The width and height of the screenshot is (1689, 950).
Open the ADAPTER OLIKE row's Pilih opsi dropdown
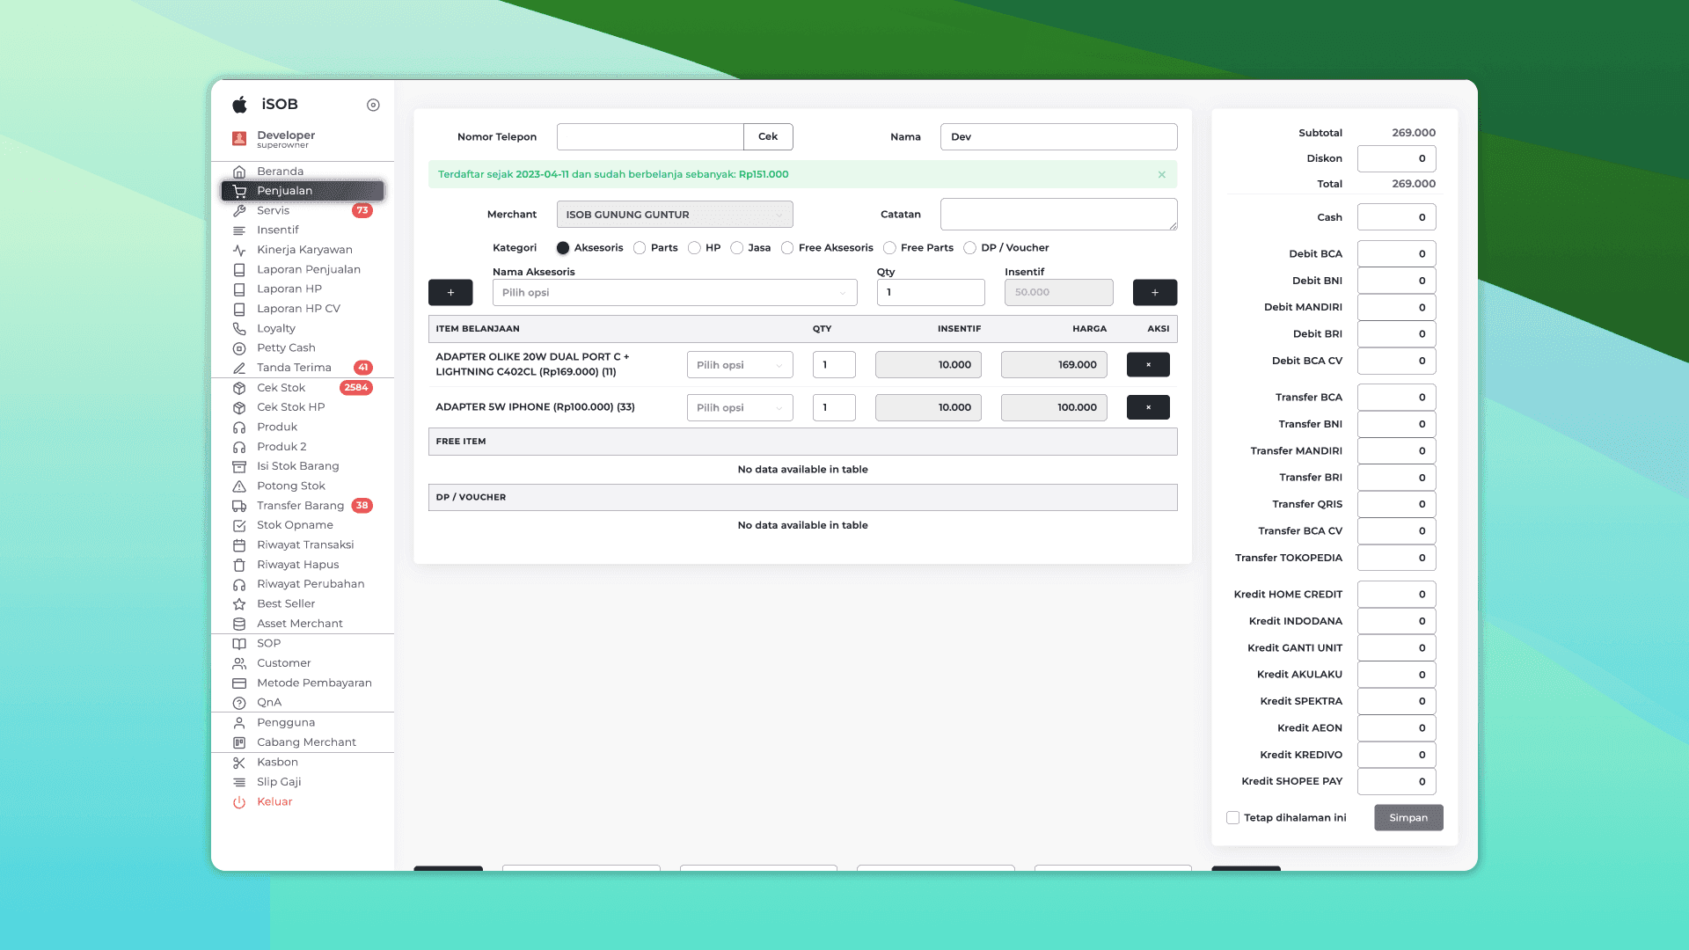click(x=739, y=365)
